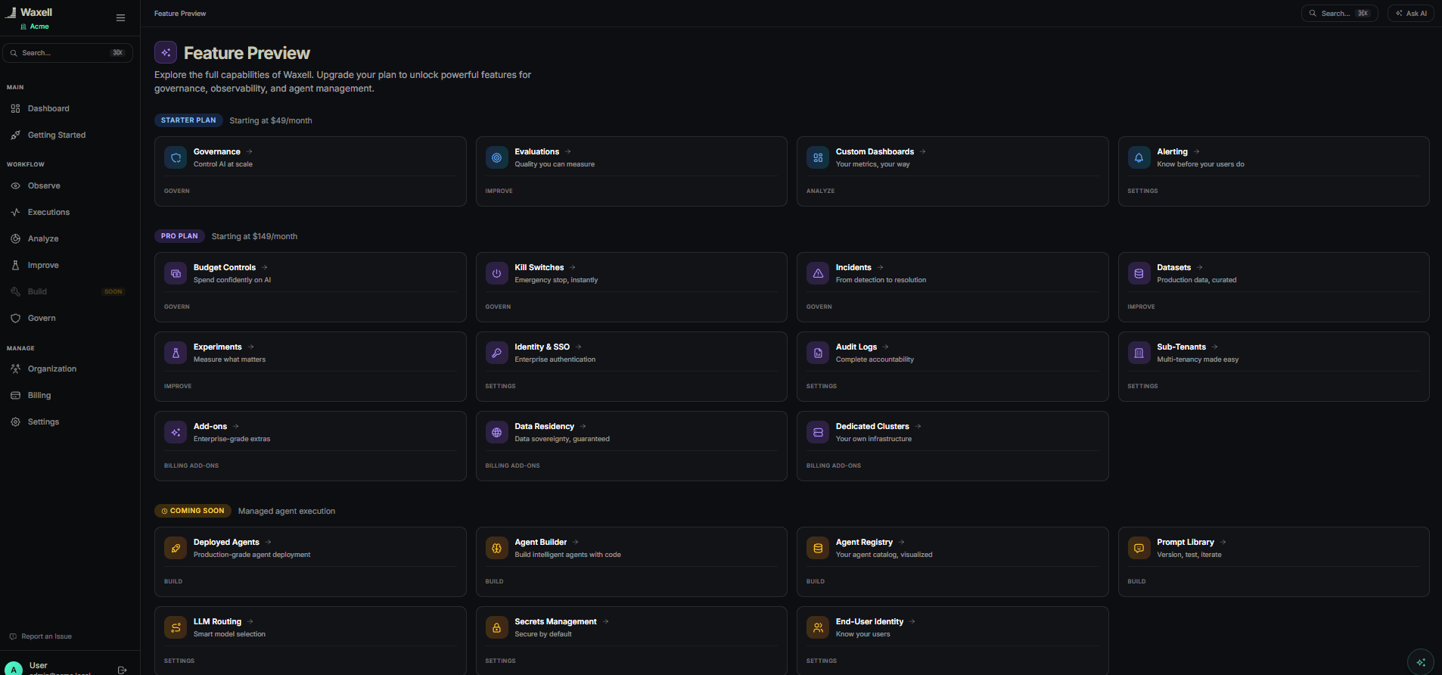Open the Acme organization switcher
Screen dimensions: 1442x675
[x=35, y=26]
